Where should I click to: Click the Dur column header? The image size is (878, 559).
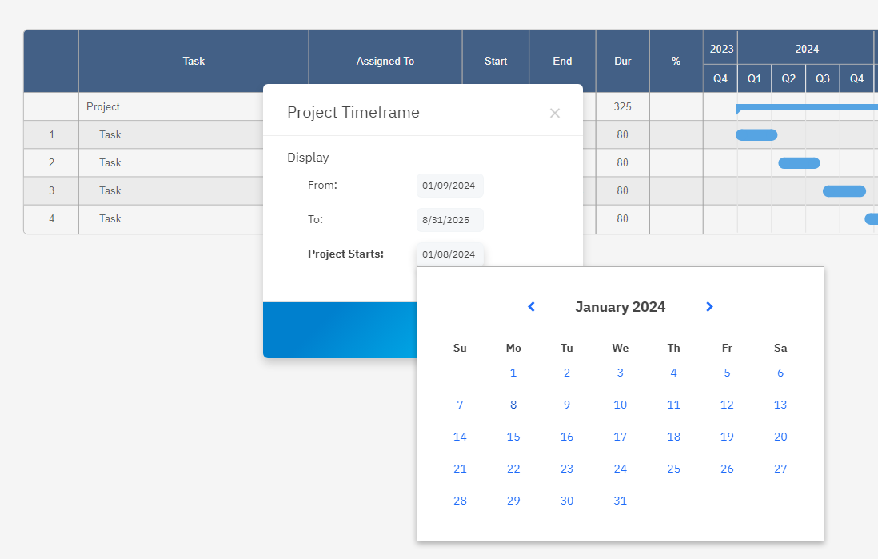(x=622, y=61)
